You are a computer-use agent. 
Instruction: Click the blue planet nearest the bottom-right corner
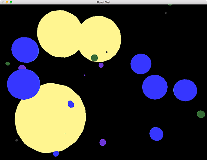pyautogui.click(x=156, y=134)
